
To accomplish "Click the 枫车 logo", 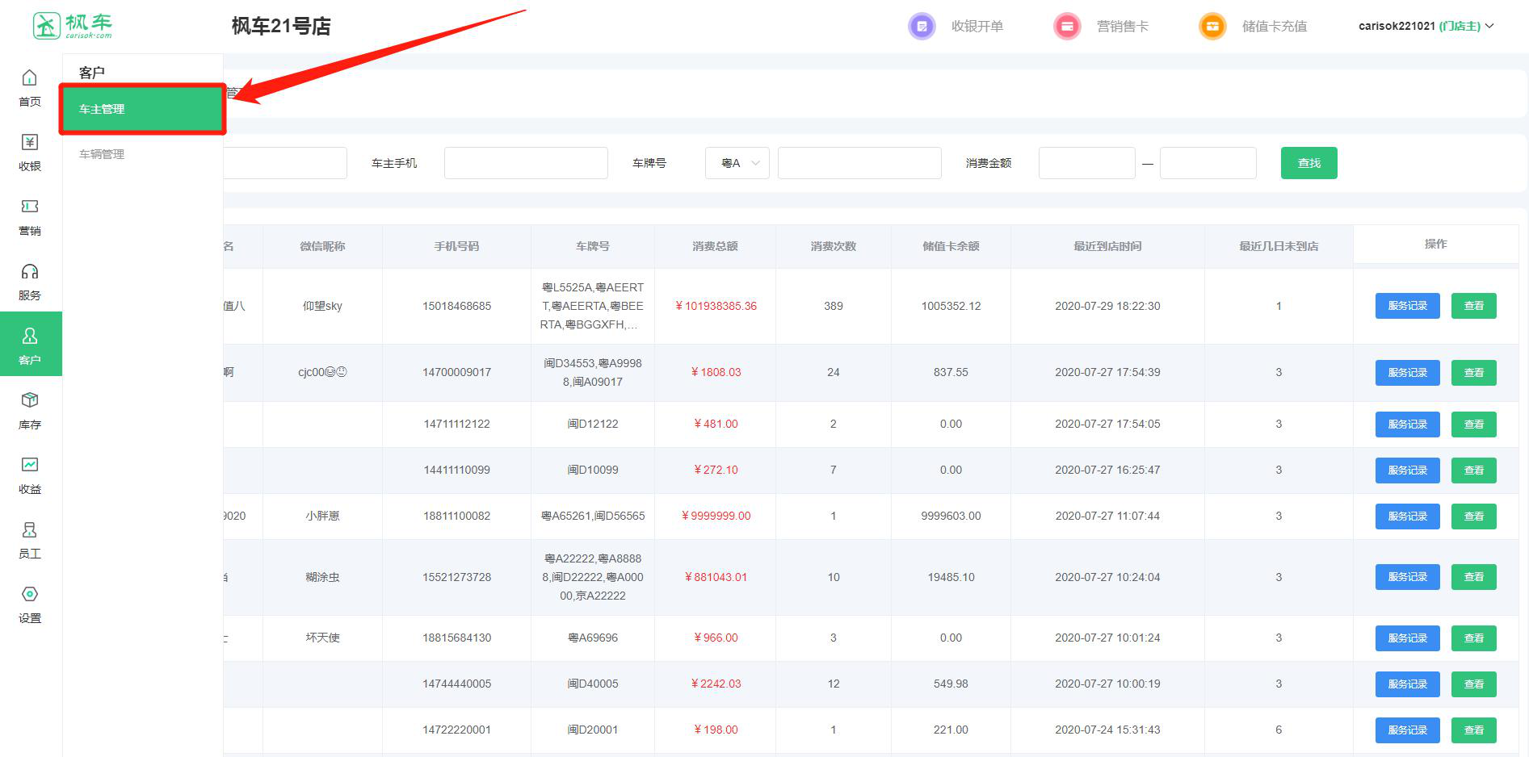I will tap(72, 26).
